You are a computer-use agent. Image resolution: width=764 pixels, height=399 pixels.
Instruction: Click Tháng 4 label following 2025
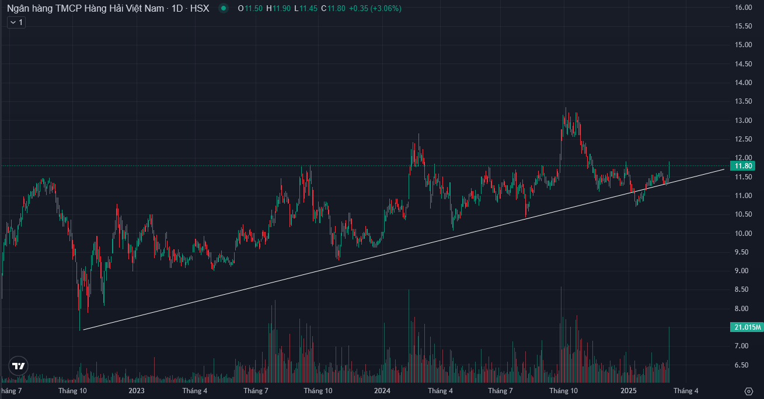tap(686, 391)
